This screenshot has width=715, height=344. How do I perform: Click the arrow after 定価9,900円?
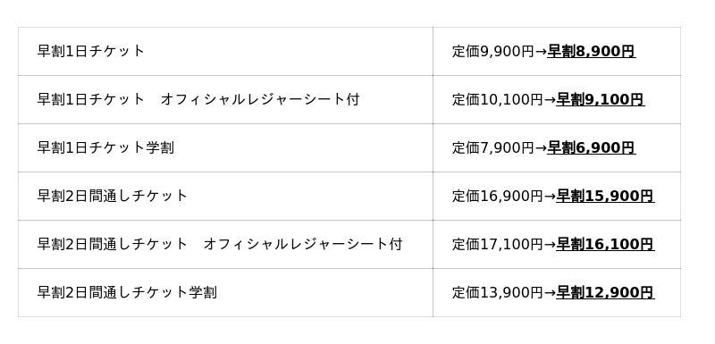(x=541, y=52)
